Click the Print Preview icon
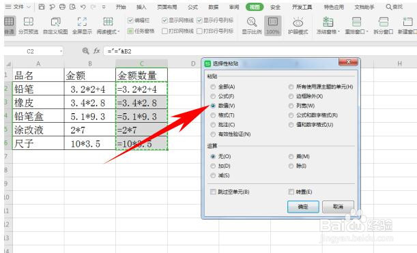This screenshot has height=253, width=417. click(72, 7)
